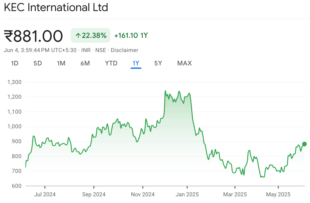Screen dimensions: 310x203
Task: Switch to the 1M range tab
Action: tap(61, 63)
